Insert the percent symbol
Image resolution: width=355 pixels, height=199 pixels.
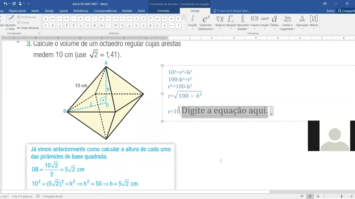(x=102, y=26)
